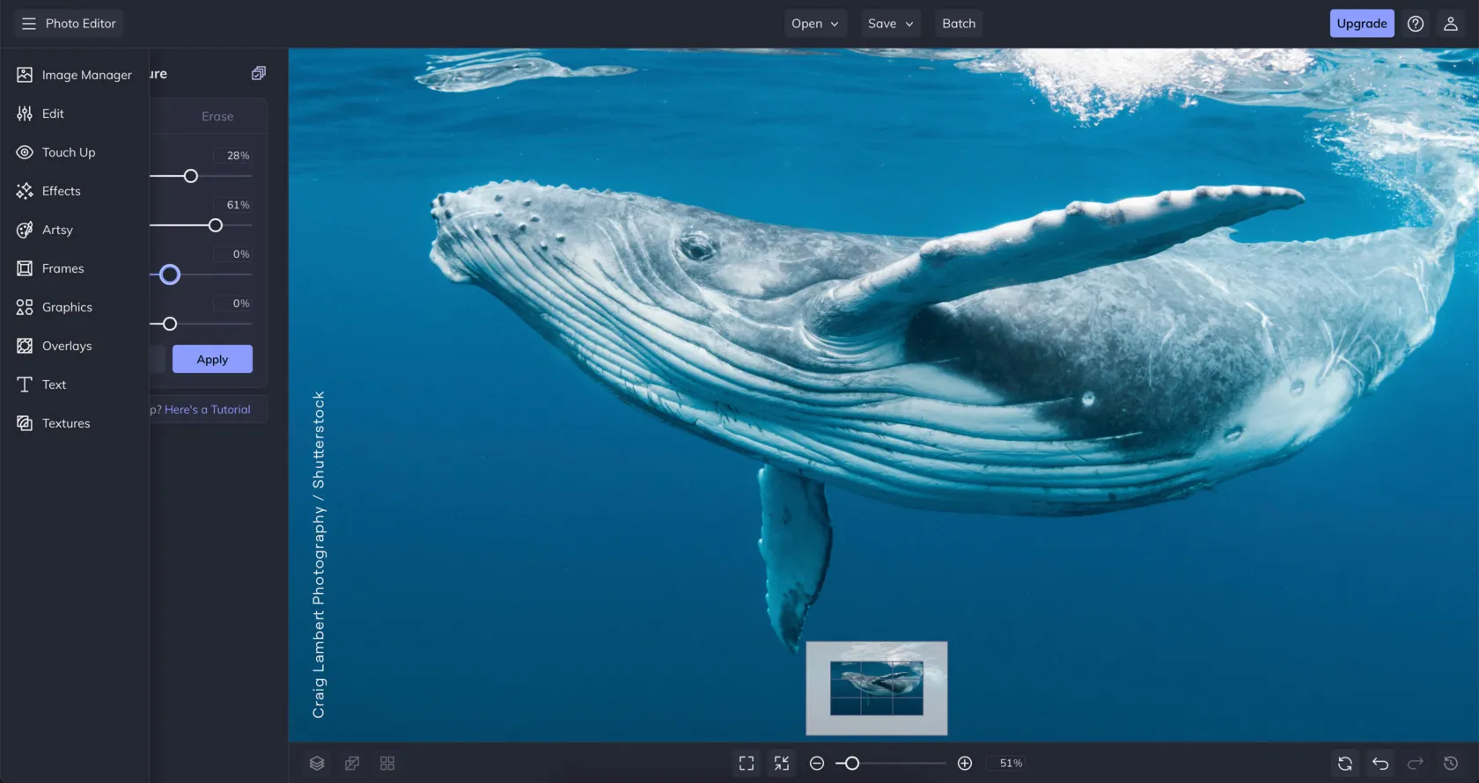Image resolution: width=1479 pixels, height=783 pixels.
Task: Select Touch Up from the sidebar
Action: tap(68, 152)
